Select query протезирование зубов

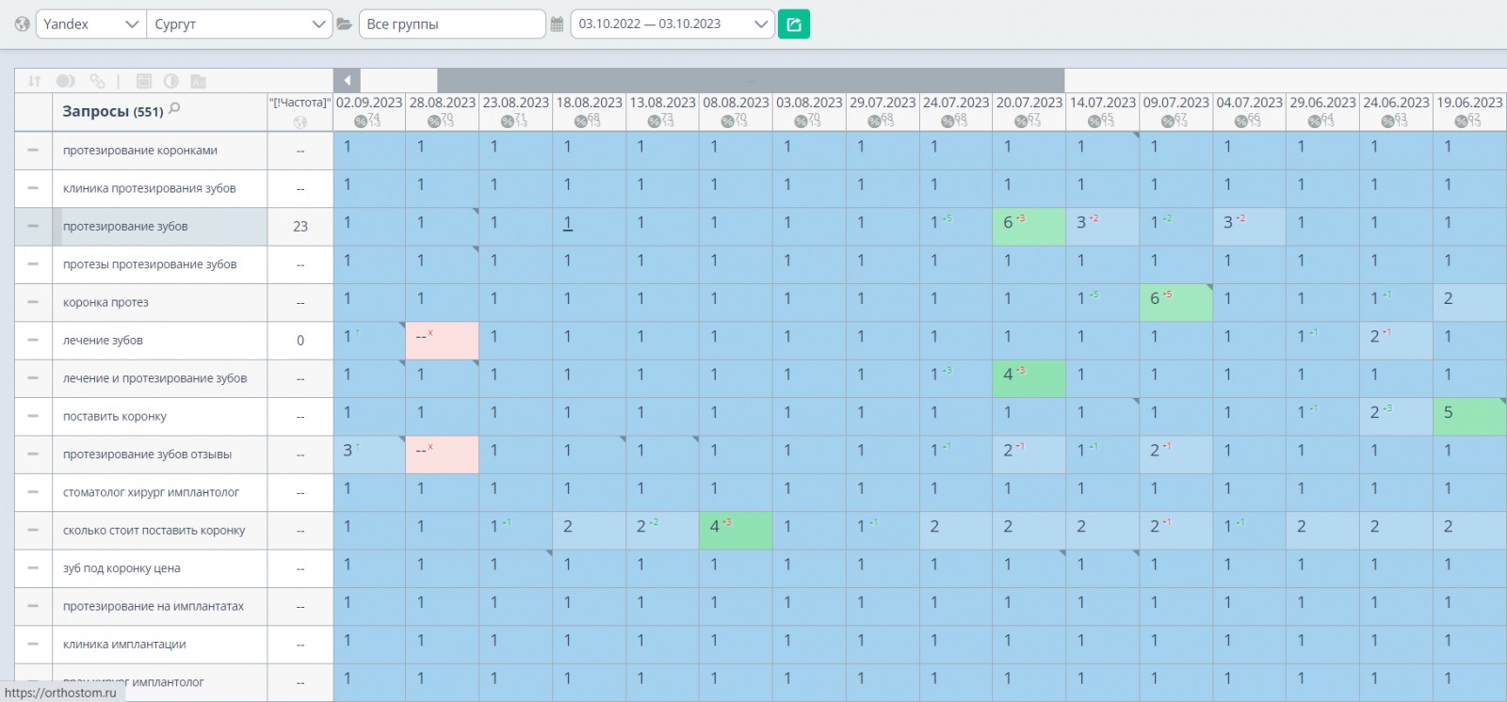125,227
